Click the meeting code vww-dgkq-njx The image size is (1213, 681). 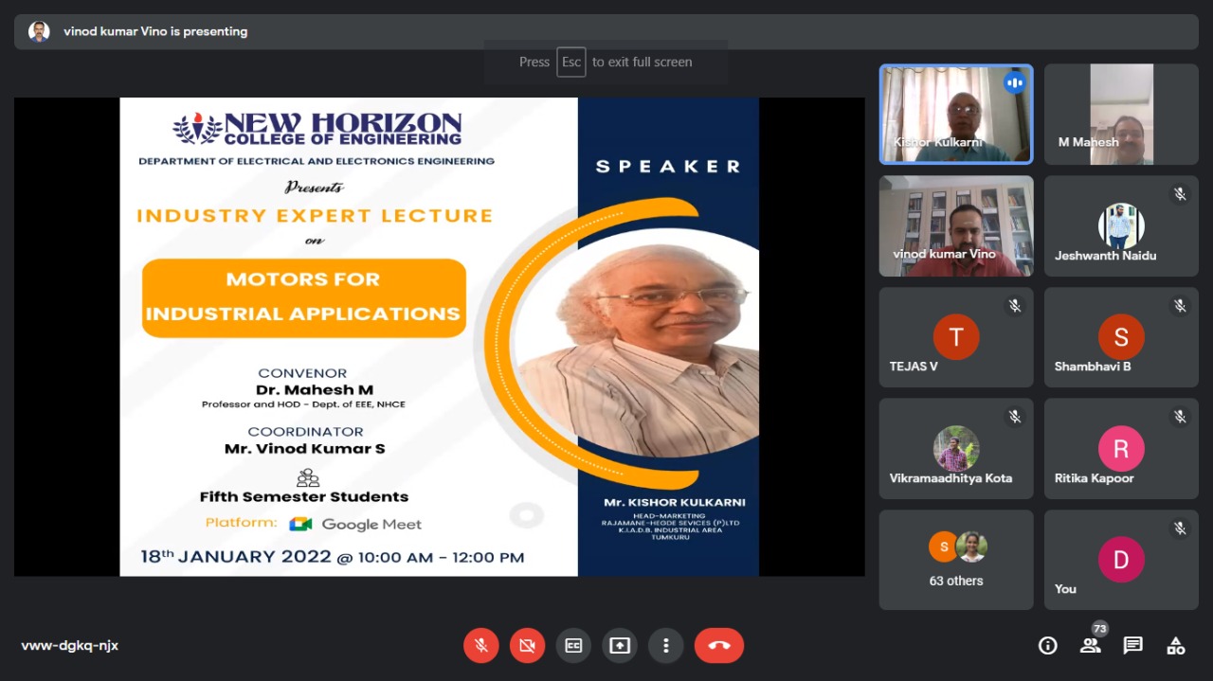tap(70, 646)
